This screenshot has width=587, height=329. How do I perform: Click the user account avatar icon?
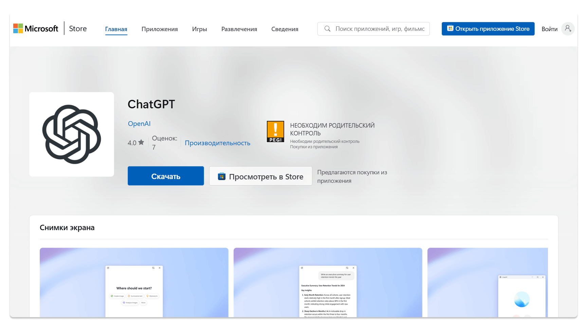[x=568, y=29]
